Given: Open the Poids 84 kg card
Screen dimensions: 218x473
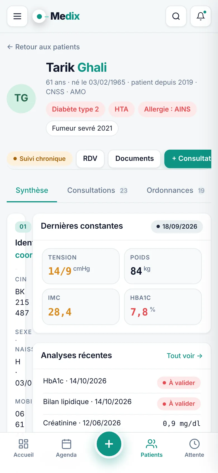Looking at the screenshot, I should (x=163, y=266).
